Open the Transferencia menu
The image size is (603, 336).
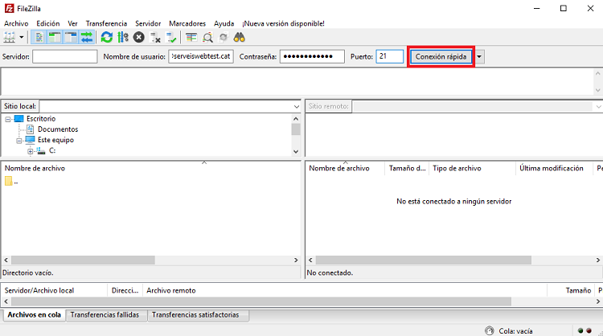(106, 23)
